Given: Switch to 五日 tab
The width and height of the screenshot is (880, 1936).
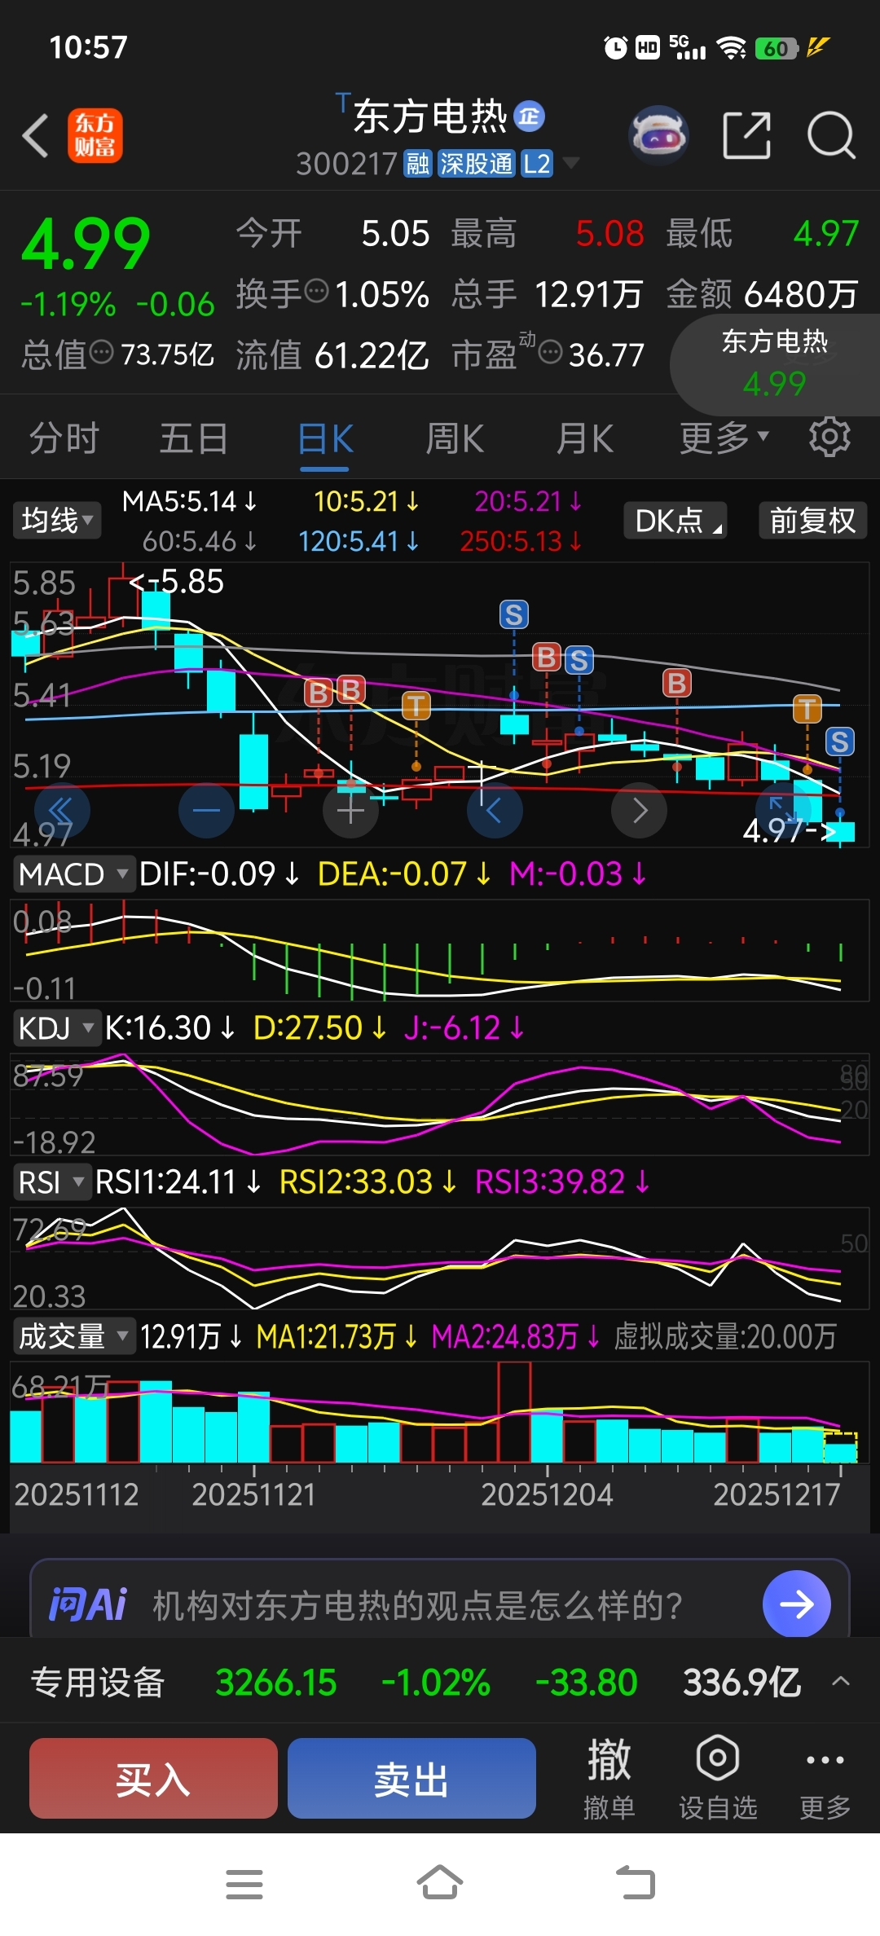Looking at the screenshot, I should point(194,438).
